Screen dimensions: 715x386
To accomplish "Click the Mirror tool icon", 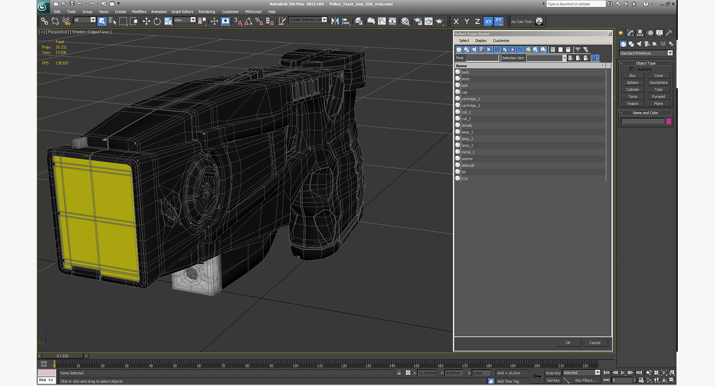I will [x=335, y=21].
